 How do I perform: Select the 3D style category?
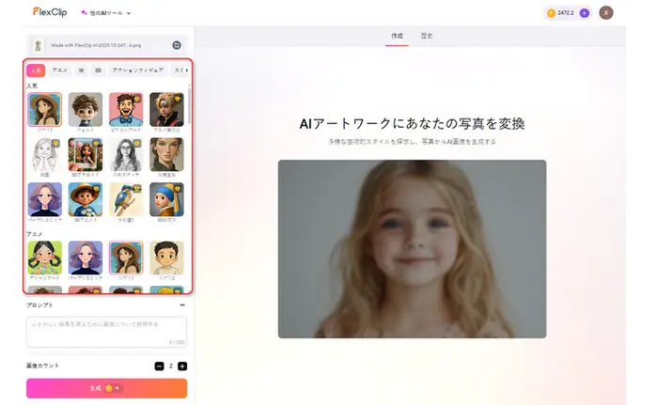coord(98,70)
